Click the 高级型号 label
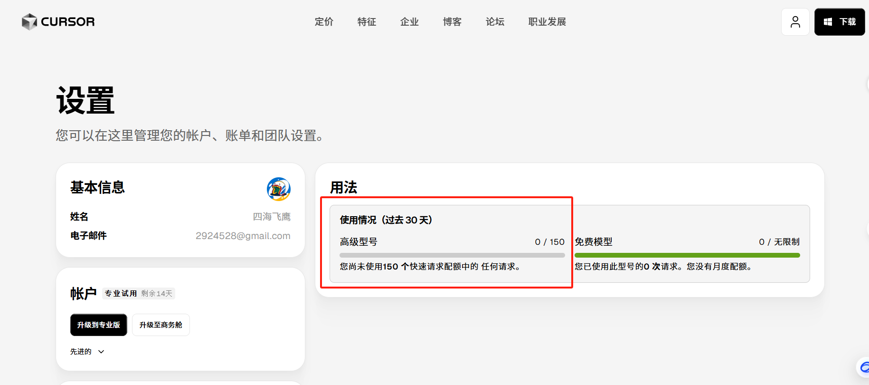This screenshot has height=385, width=869. click(359, 242)
